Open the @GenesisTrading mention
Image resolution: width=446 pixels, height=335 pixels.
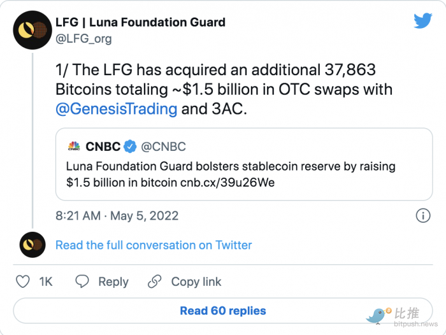[117, 109]
